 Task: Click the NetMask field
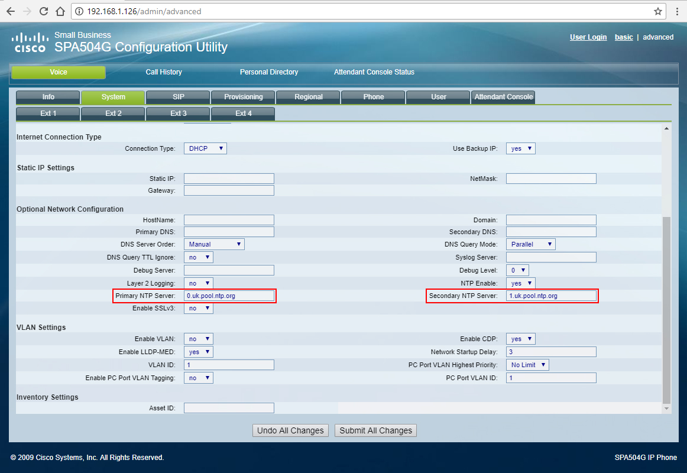[551, 179]
